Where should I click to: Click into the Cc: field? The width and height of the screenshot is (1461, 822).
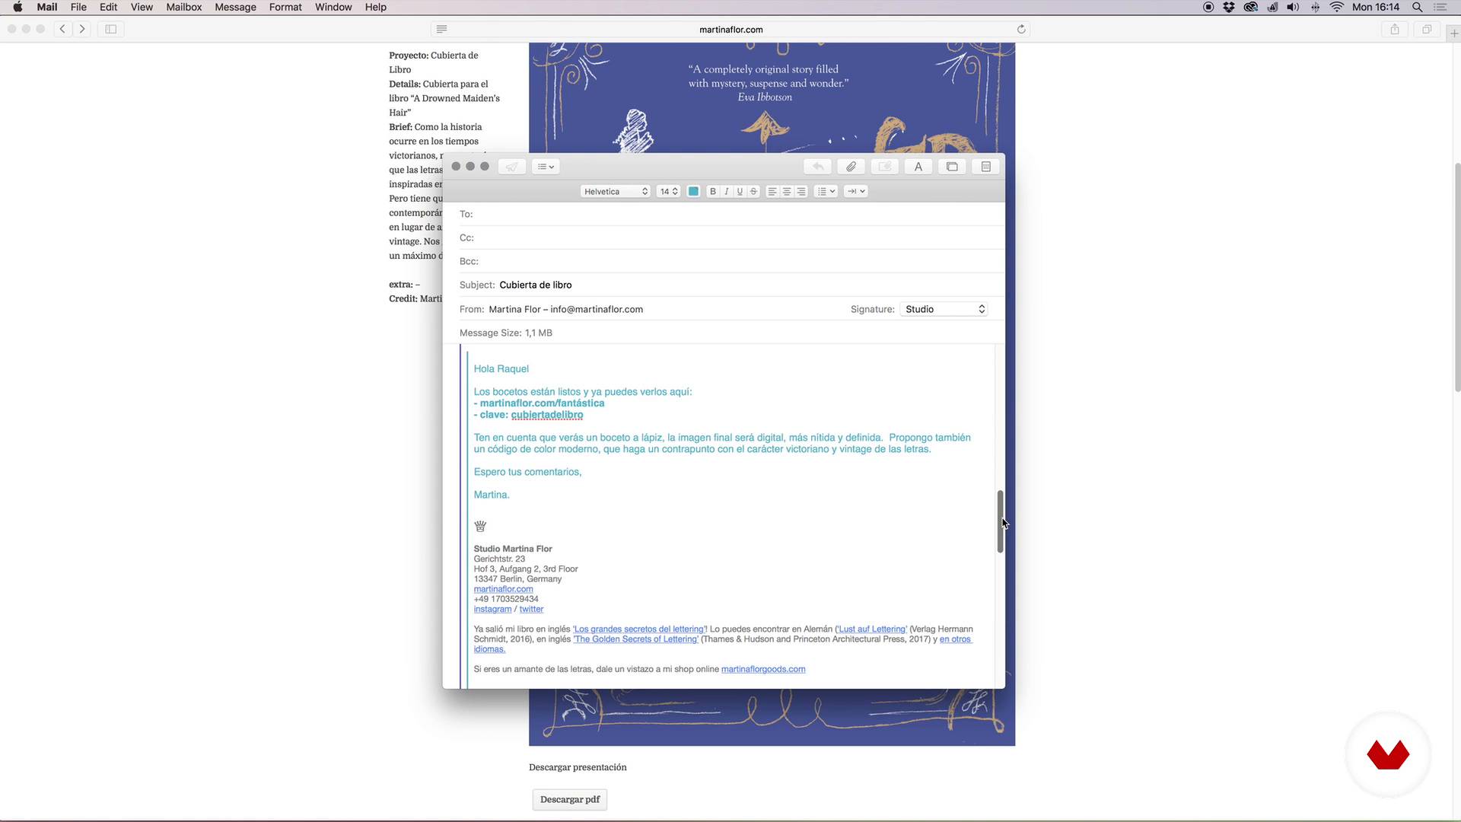click(730, 237)
